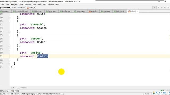Close the FooterGuide.vue tab
This screenshot has height=95, width=170.
tap(29, 11)
